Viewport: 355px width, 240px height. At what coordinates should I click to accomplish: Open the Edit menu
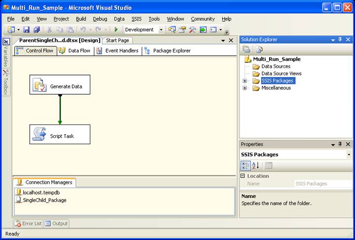click(x=25, y=19)
